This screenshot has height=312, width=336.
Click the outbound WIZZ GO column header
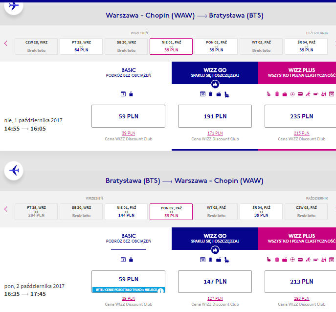click(x=215, y=73)
